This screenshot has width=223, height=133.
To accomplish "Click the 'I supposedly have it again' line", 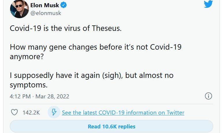I will (92, 75).
